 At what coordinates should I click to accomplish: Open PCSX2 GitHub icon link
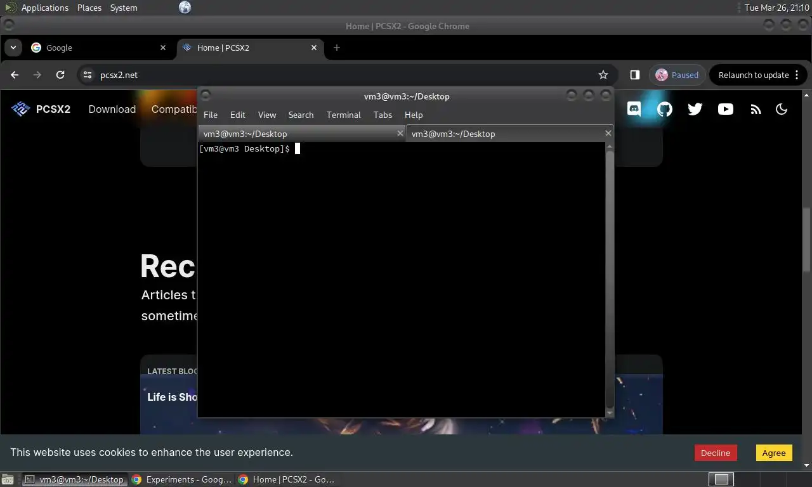tap(664, 109)
